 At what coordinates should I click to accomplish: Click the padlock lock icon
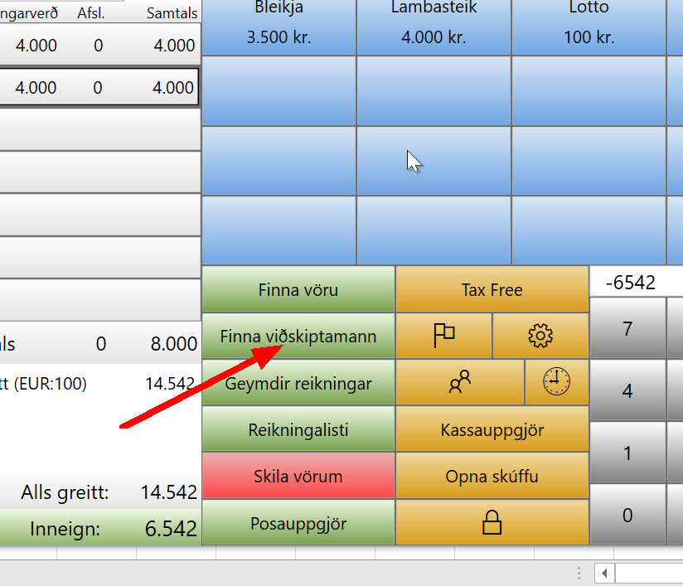click(492, 522)
